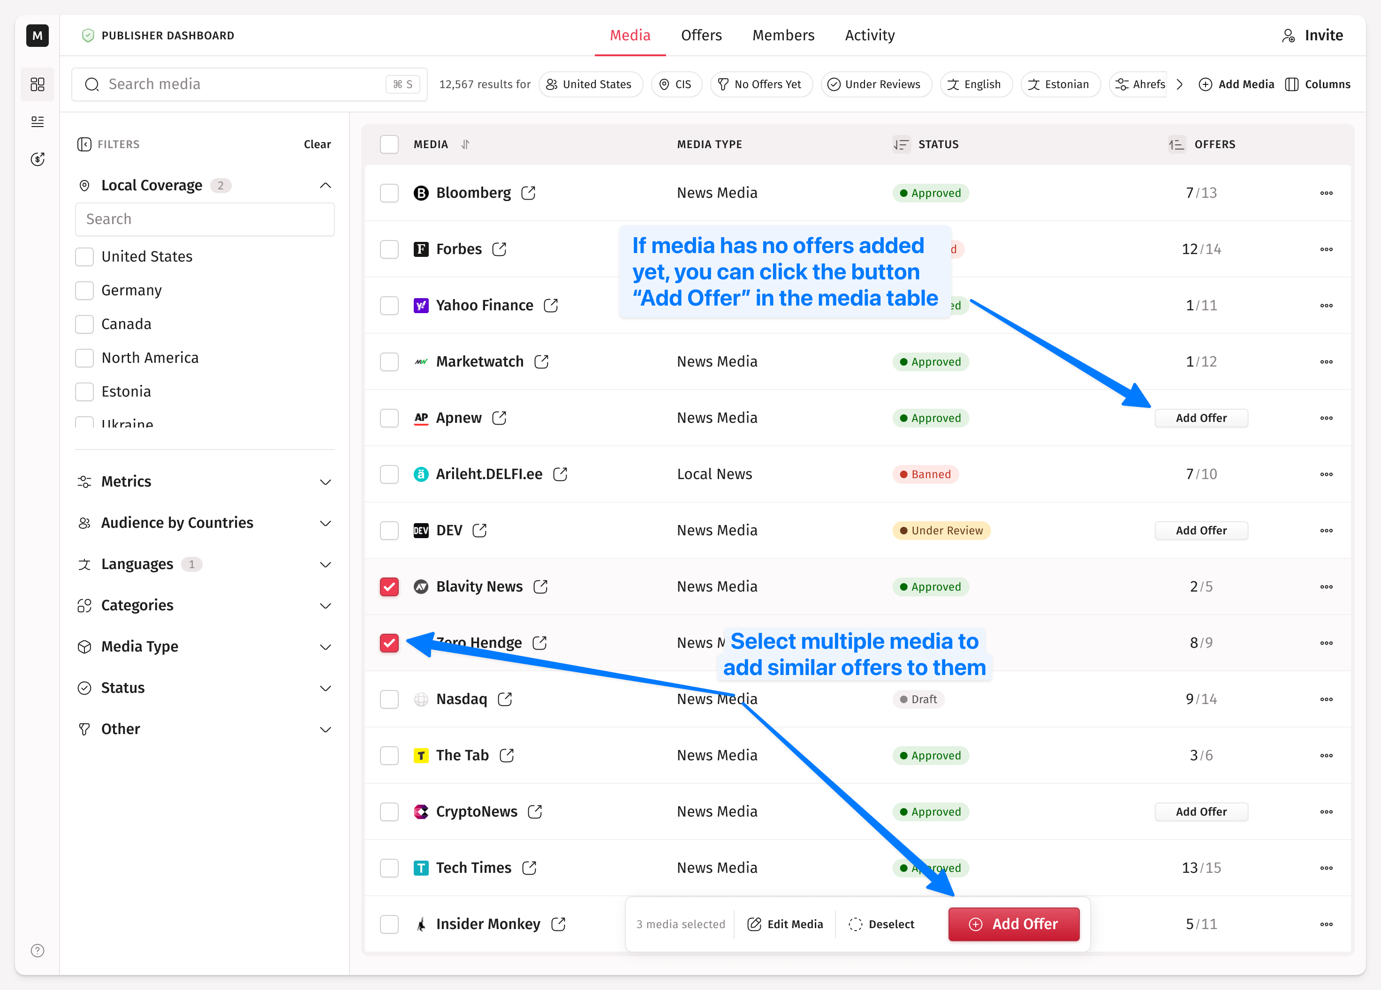Open Bloomberg external link icon

click(x=528, y=193)
